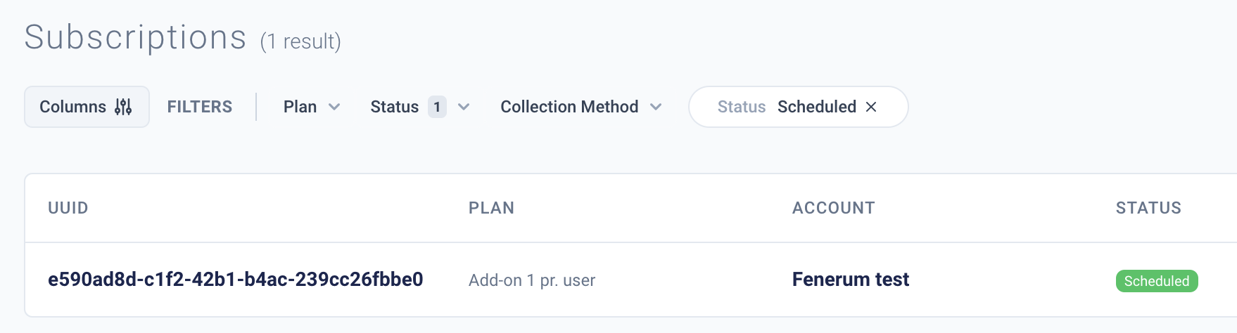Expand the Plan filter dropdown
The height and width of the screenshot is (333, 1237).
click(312, 107)
